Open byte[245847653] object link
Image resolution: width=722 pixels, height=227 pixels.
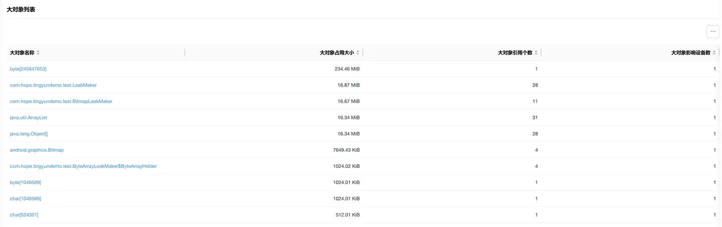click(28, 69)
